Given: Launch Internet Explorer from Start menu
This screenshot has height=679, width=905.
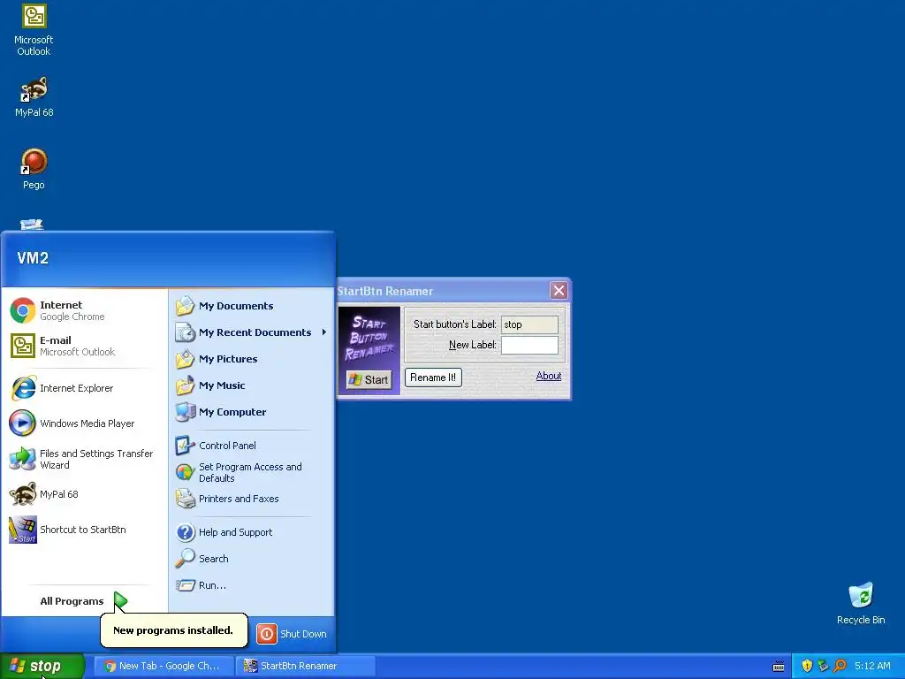Looking at the screenshot, I should 84,388.
